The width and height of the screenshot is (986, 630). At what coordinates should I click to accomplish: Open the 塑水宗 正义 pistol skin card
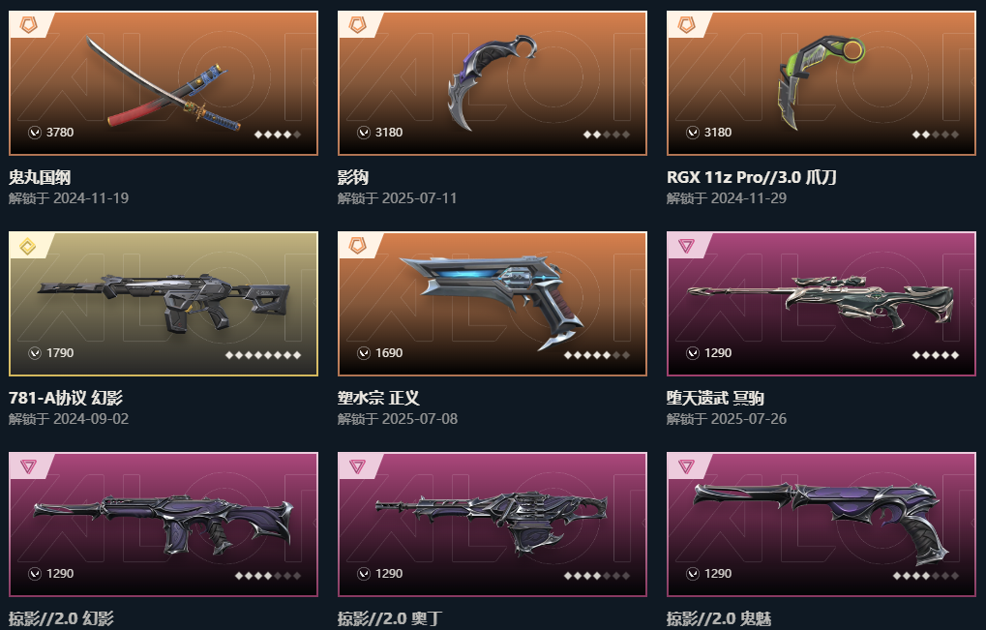[493, 304]
